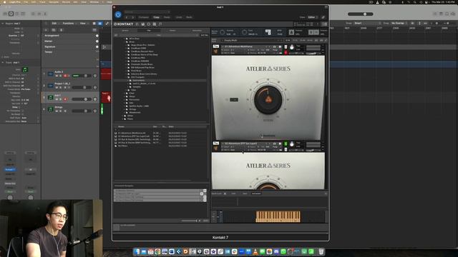Click the plus button on Arrangement global track

click(97, 36)
